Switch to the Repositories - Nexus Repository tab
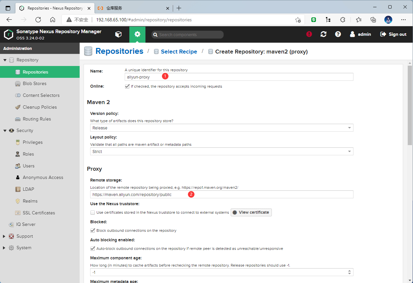Screen dimensions: 413x283 click(55, 8)
